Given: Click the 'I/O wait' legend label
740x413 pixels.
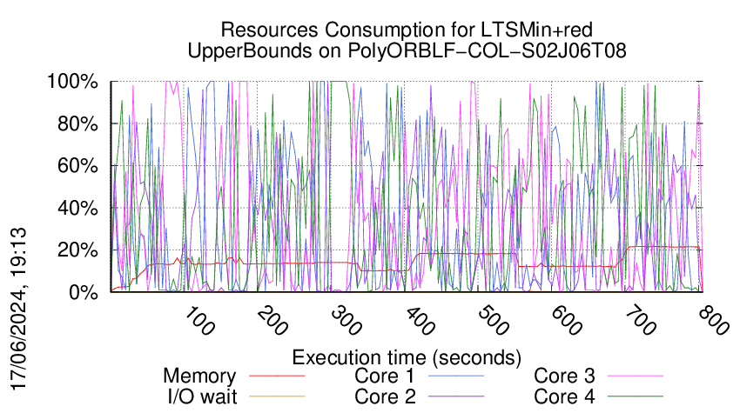Looking at the screenshot, I should pos(202,396).
